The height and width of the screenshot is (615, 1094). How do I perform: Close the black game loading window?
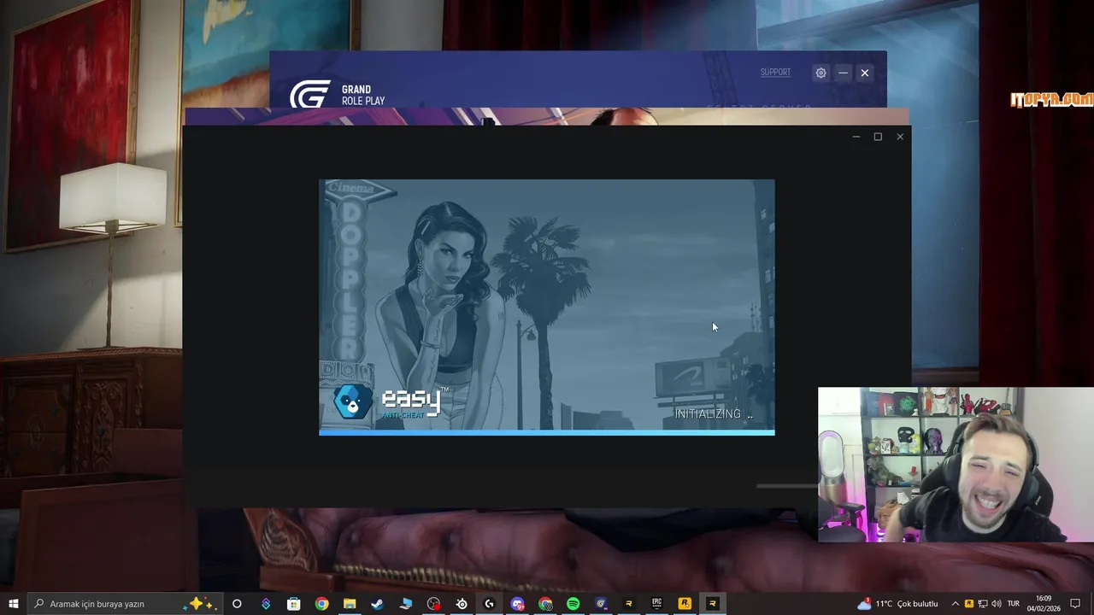click(900, 137)
